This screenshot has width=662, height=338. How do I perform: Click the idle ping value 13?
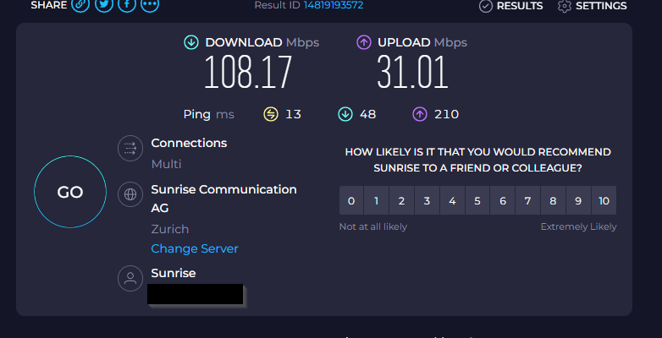(x=293, y=114)
